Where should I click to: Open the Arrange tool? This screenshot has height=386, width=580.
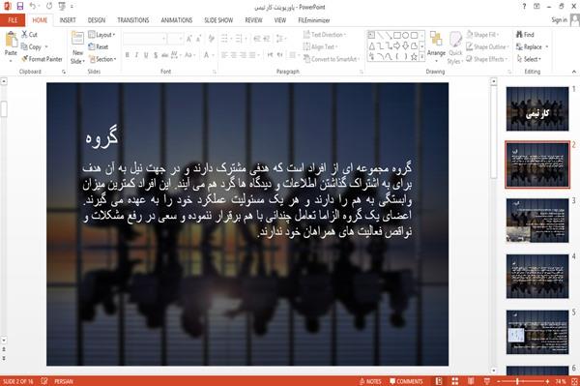click(x=436, y=45)
